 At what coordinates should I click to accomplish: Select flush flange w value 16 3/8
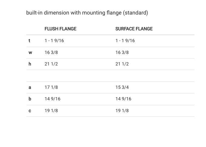(x=51, y=52)
